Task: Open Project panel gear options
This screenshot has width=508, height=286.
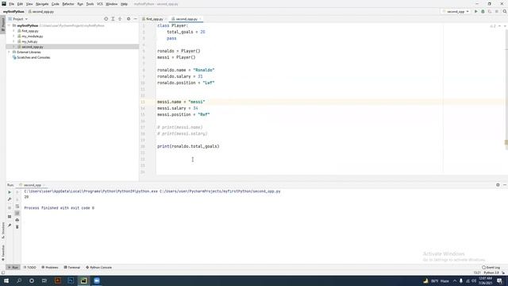Action: click(x=129, y=19)
